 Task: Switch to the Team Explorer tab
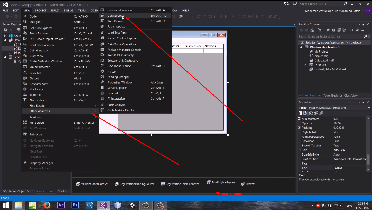(x=333, y=95)
